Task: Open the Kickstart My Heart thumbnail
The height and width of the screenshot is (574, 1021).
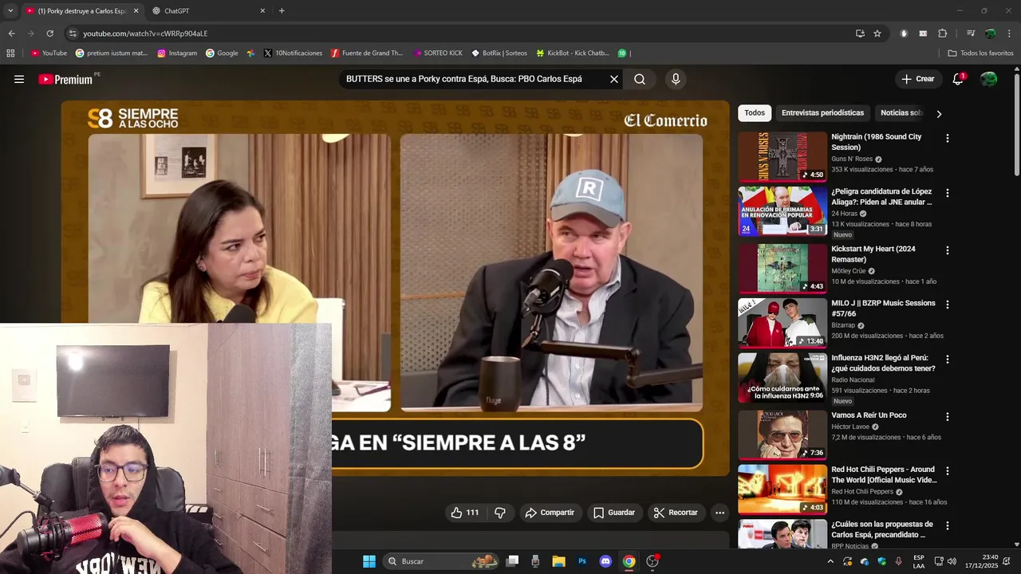Action: pyautogui.click(x=783, y=268)
